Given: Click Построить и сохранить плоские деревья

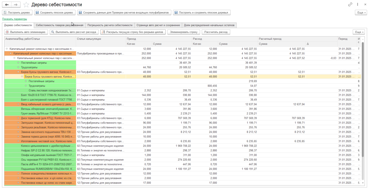Looking at the screenshot, I should 201,13.
